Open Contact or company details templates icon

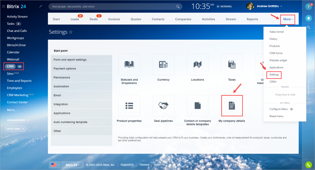point(197,106)
